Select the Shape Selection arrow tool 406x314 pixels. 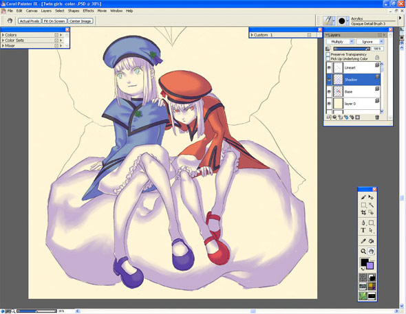[x=371, y=230]
